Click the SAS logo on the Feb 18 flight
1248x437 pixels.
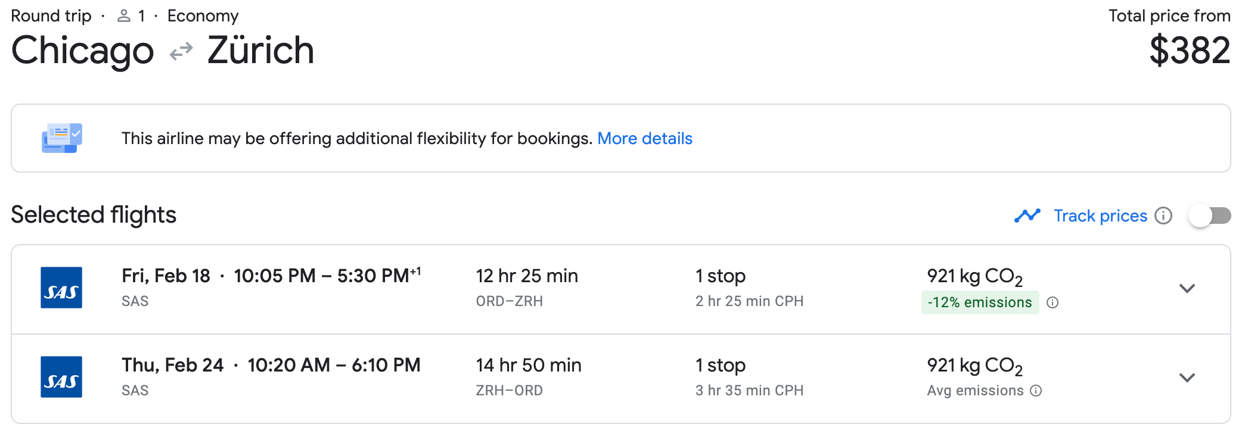[61, 288]
